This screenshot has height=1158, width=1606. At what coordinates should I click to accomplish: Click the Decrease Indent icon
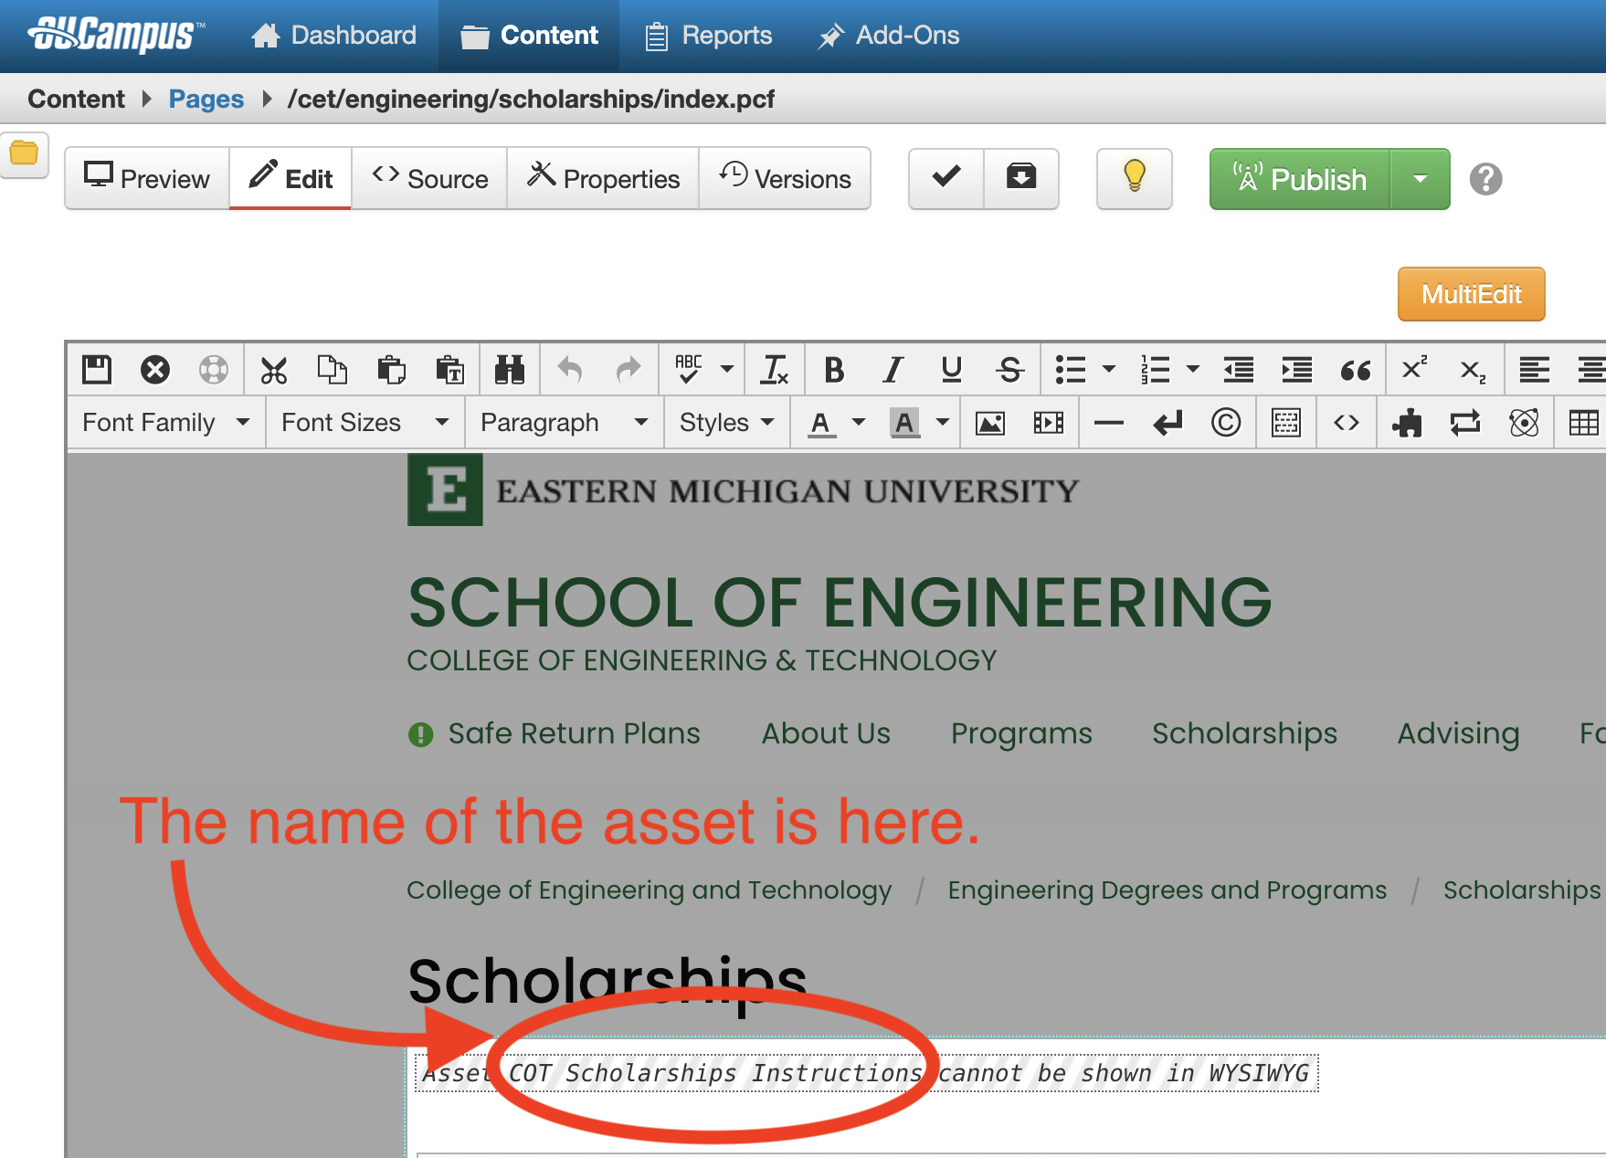pyautogui.click(x=1239, y=370)
